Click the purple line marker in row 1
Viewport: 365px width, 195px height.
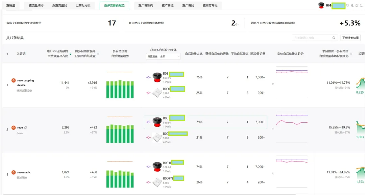click(148, 77)
